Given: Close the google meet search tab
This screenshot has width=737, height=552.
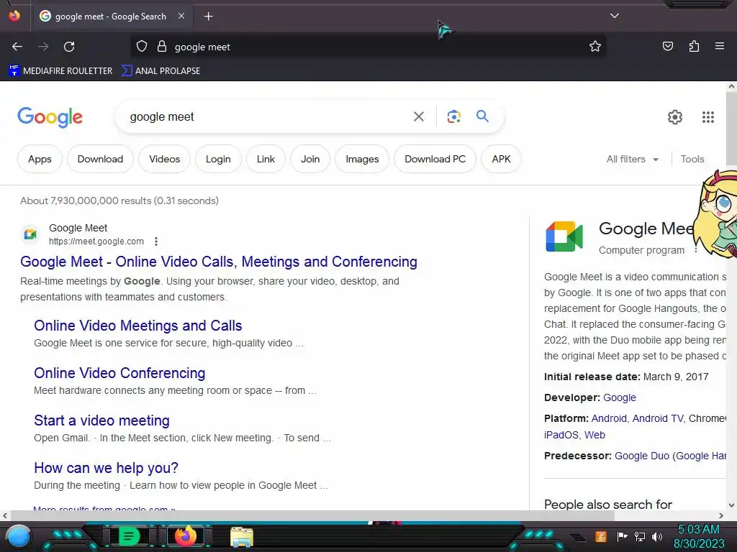Looking at the screenshot, I should pos(181,16).
